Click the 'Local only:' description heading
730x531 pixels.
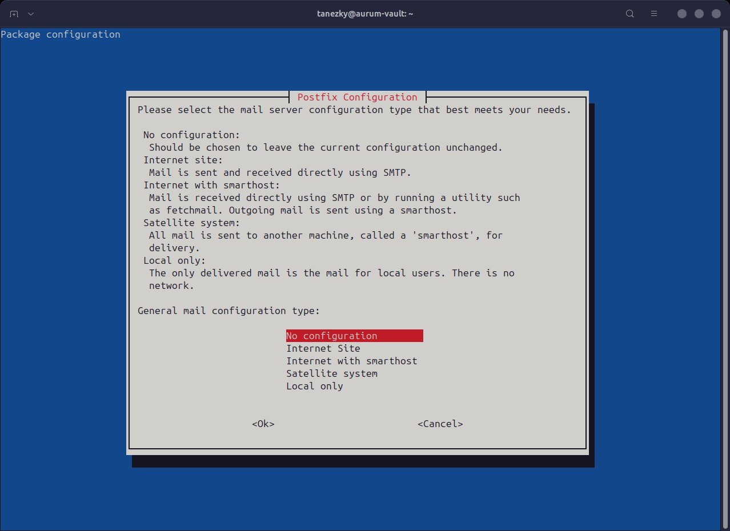(x=175, y=260)
